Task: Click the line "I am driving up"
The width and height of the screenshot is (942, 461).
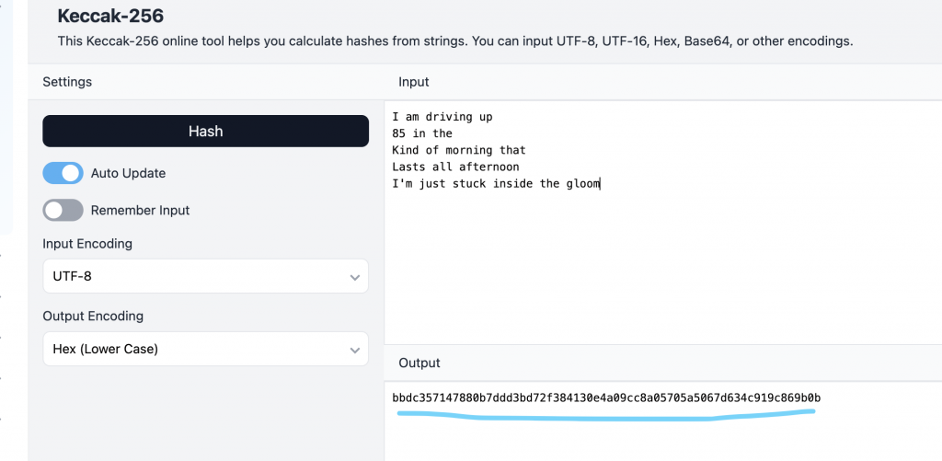Action: pos(442,117)
